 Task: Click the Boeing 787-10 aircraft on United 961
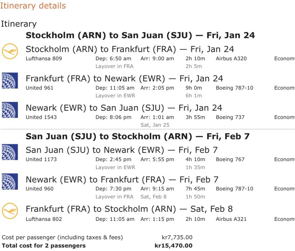tap(234, 88)
